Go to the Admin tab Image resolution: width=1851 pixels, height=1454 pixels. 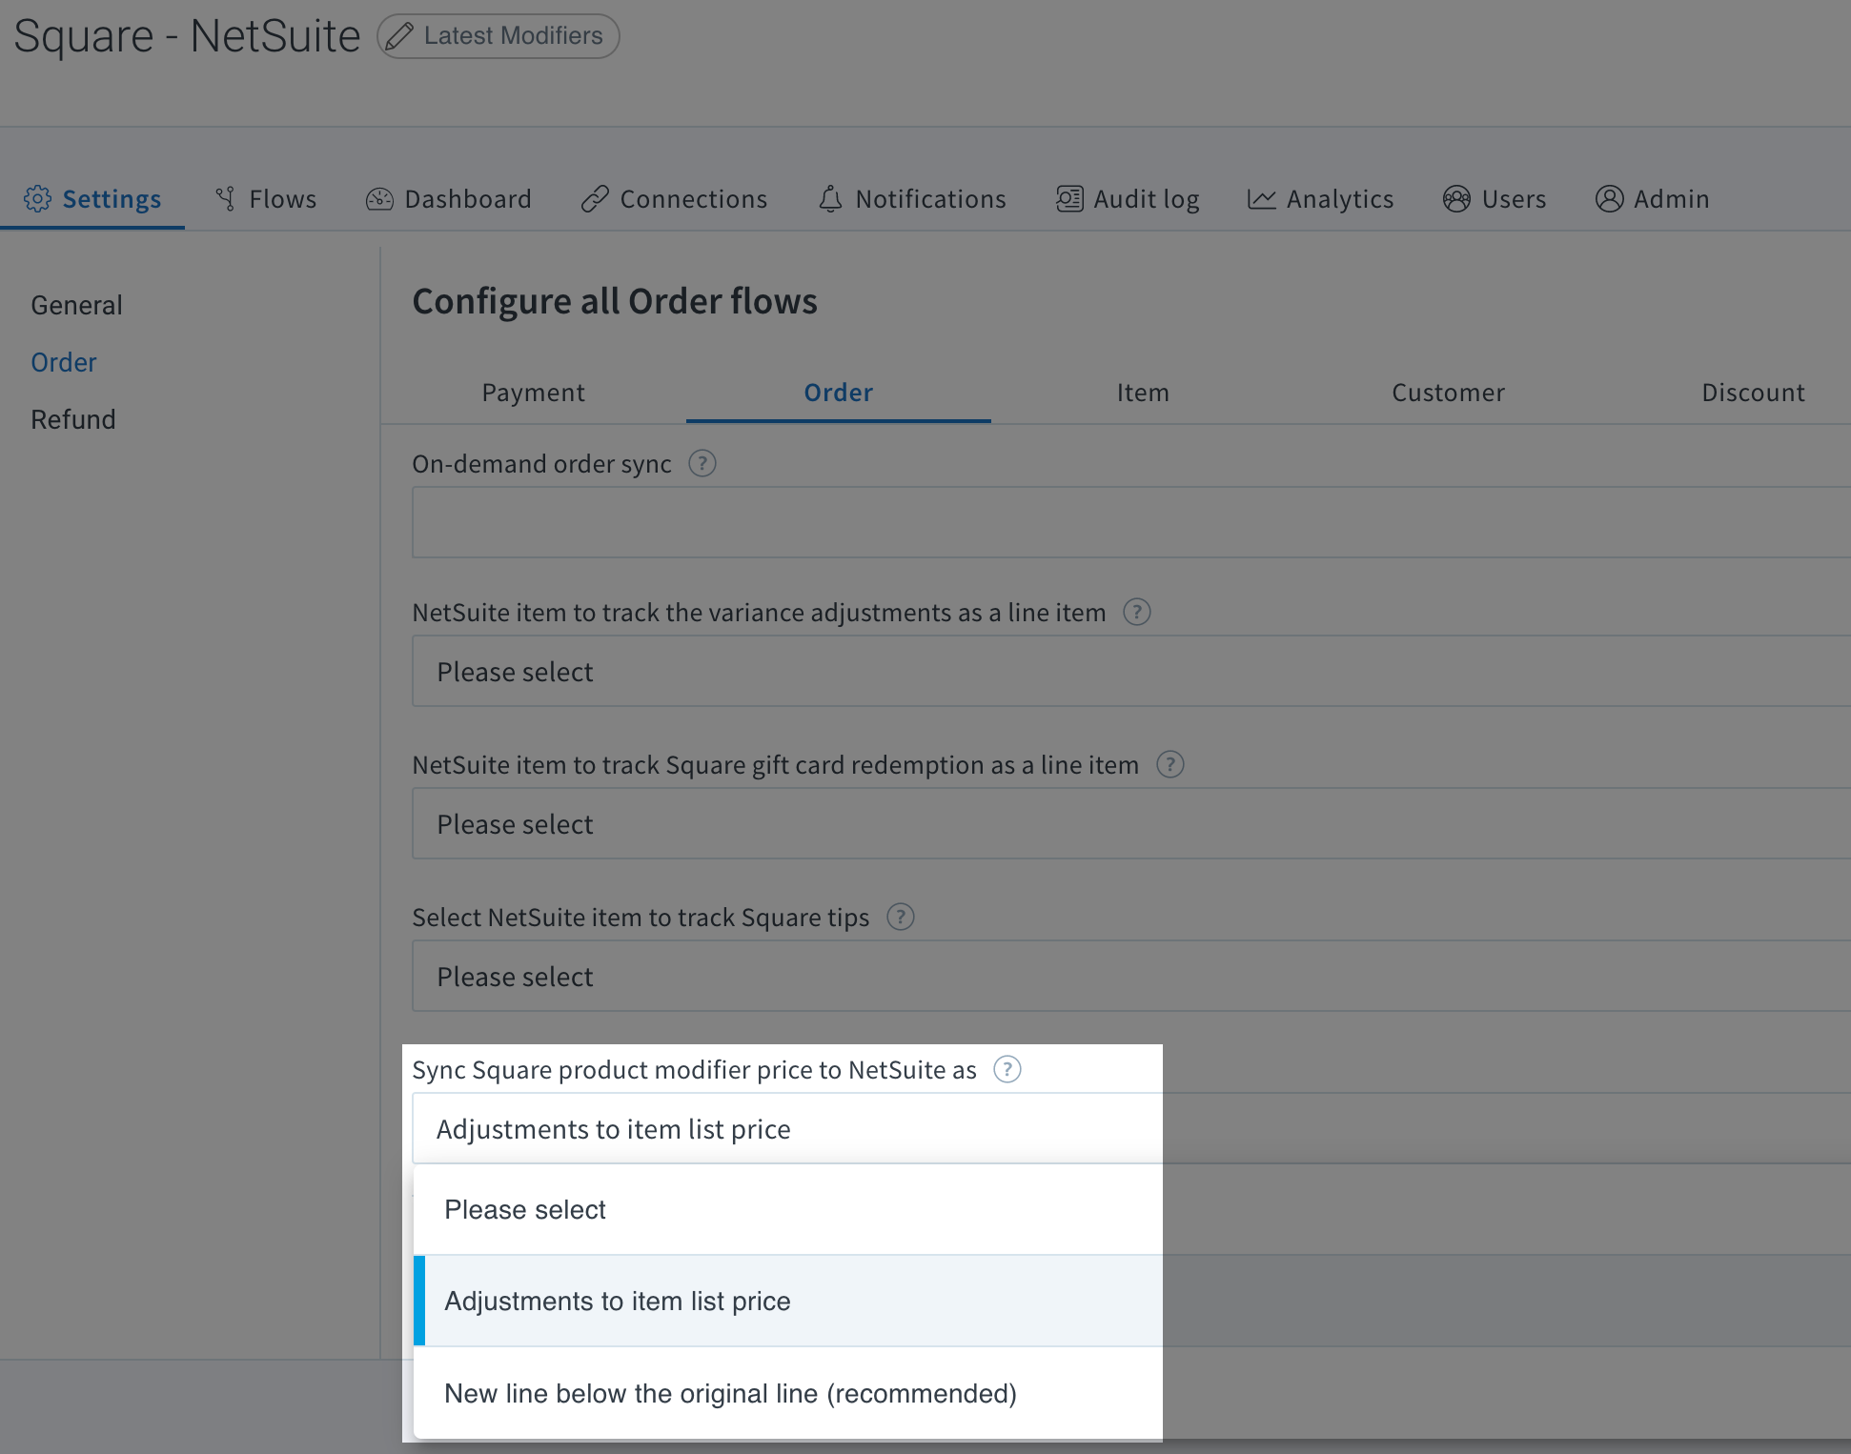click(1653, 199)
